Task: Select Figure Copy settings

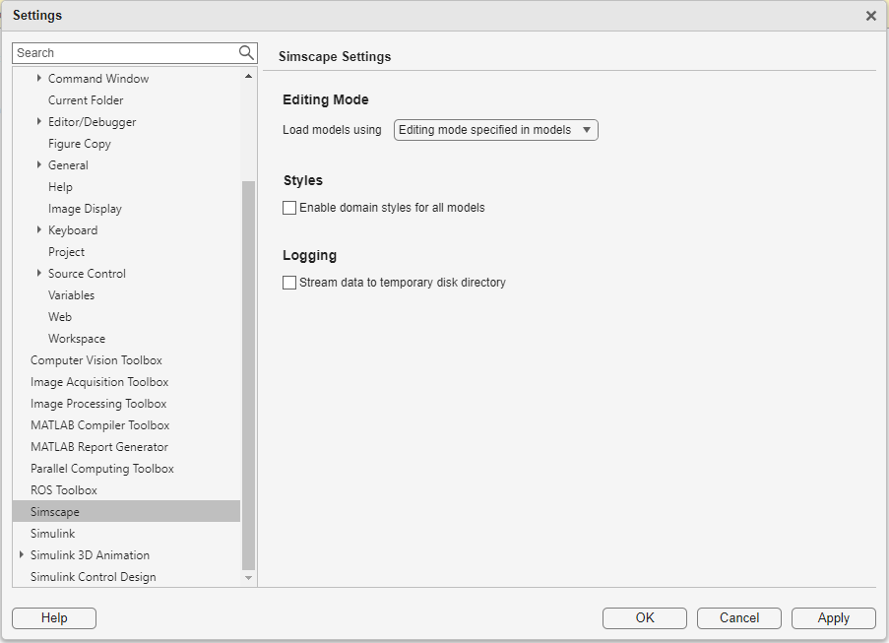Action: coord(80,144)
